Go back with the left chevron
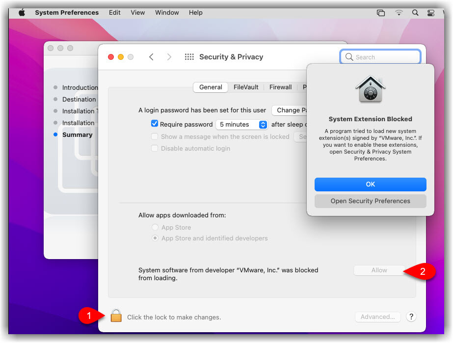The width and height of the screenshot is (453, 343). (151, 57)
